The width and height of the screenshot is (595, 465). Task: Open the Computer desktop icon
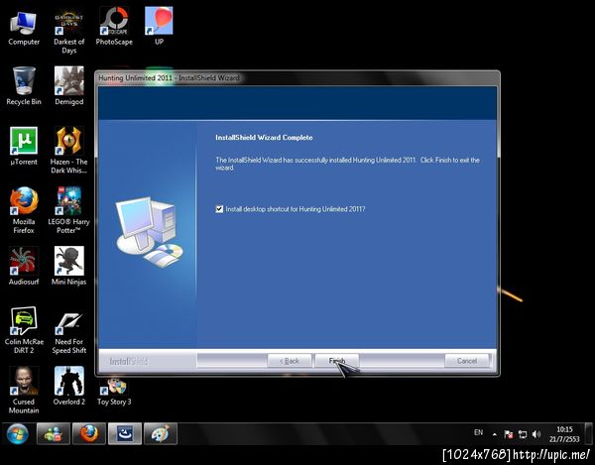tap(24, 27)
